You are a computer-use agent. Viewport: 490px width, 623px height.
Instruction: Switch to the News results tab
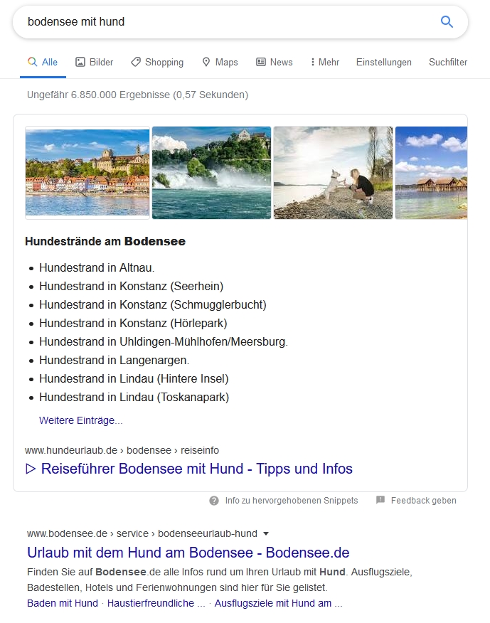click(275, 63)
